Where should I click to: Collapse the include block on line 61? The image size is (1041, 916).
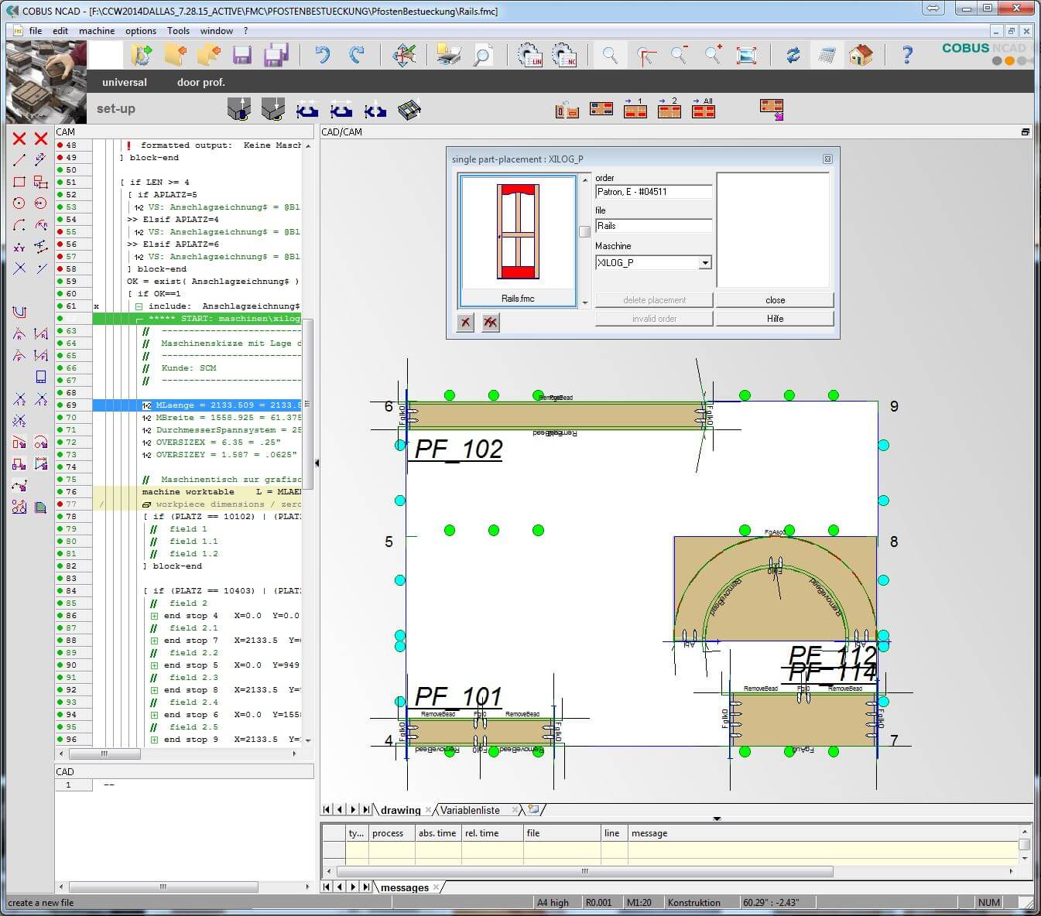click(139, 306)
